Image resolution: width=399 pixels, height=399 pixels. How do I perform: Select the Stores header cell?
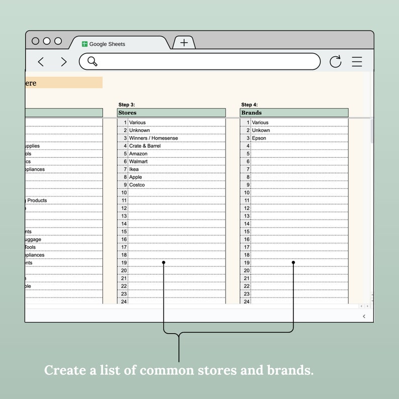(x=171, y=113)
